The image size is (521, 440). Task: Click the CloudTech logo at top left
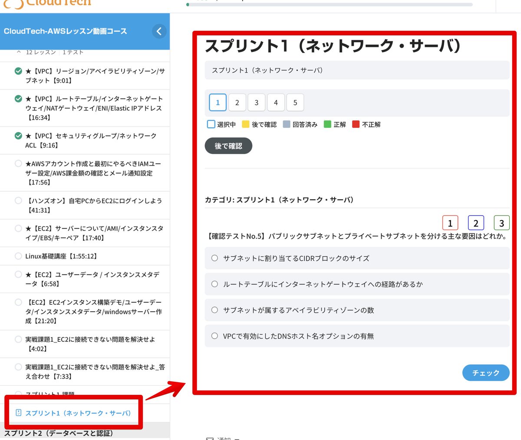click(48, 3)
